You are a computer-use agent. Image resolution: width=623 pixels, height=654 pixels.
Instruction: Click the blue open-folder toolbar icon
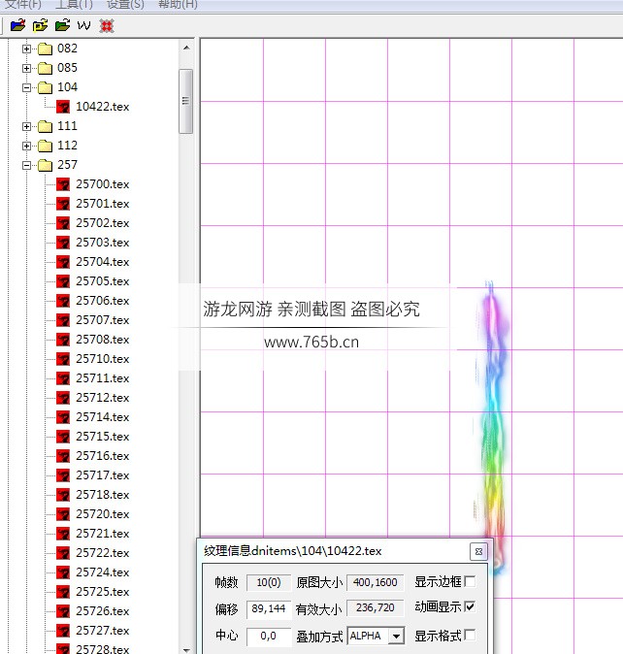[x=17, y=26]
